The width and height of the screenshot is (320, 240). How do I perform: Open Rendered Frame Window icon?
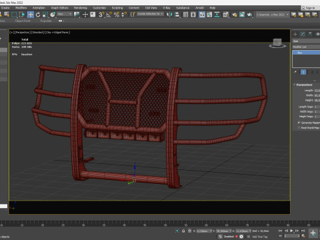(242, 15)
